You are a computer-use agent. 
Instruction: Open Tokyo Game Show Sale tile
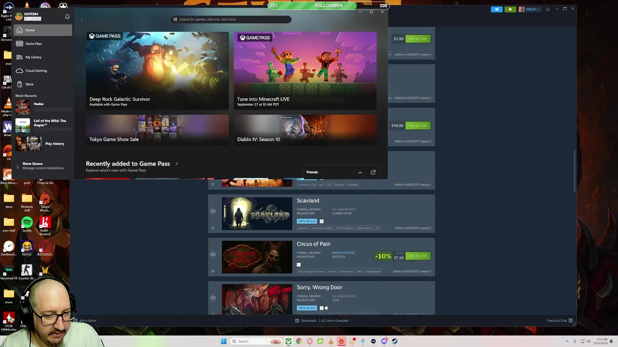[157, 130]
